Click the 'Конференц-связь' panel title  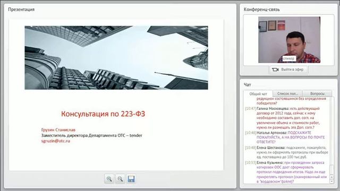(262, 10)
